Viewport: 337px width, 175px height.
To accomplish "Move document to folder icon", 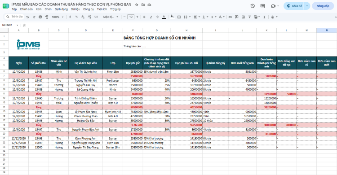I will (x=143, y=4).
